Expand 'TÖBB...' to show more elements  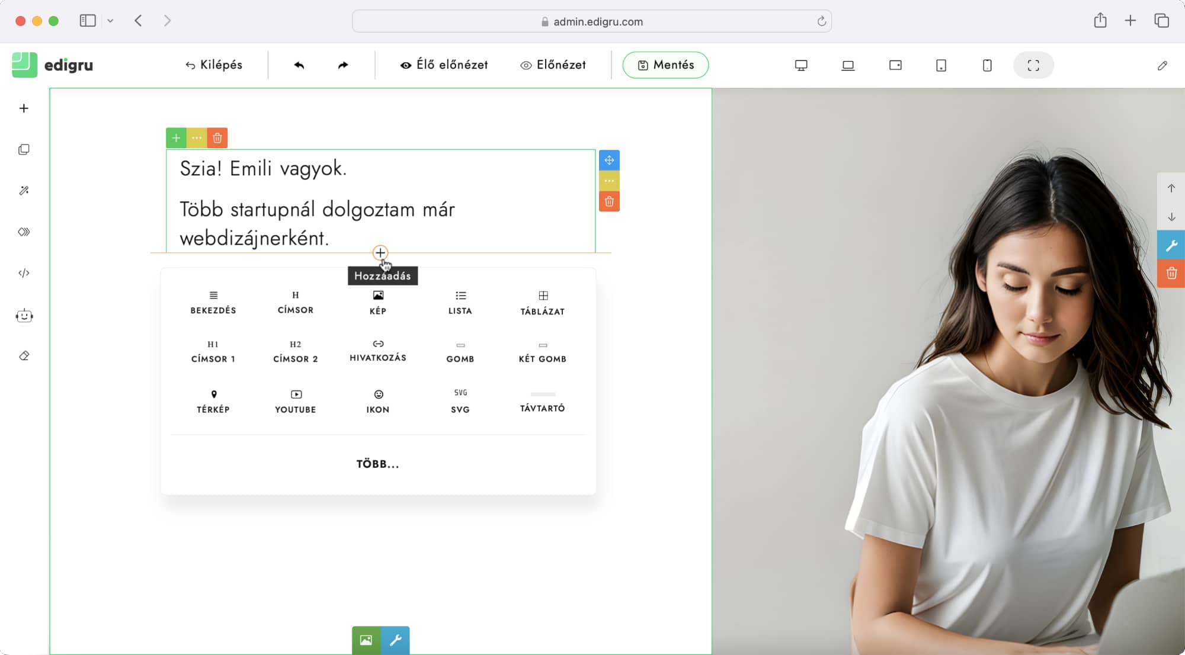point(377,464)
